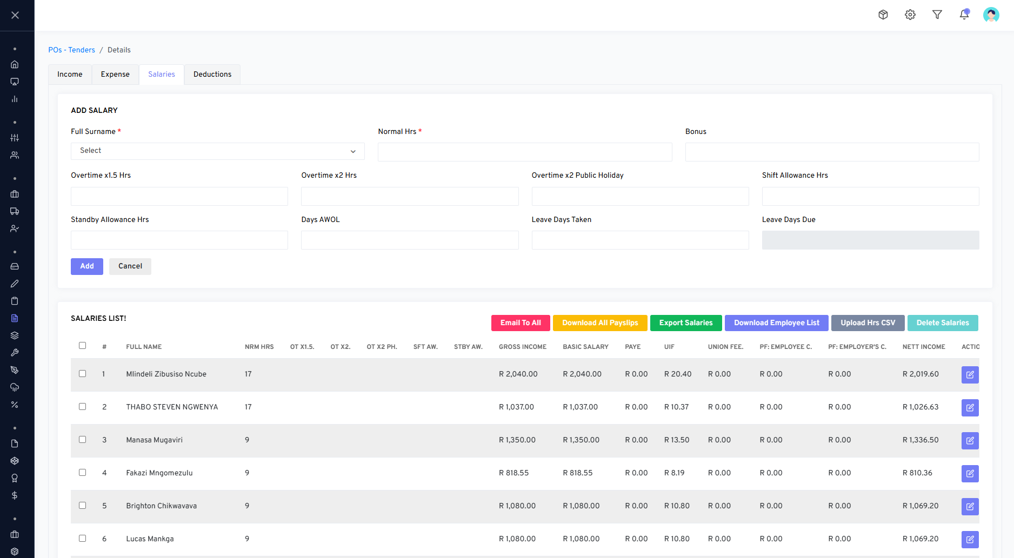Open the filter funnel icon in header
The height and width of the screenshot is (558, 1014).
point(937,15)
